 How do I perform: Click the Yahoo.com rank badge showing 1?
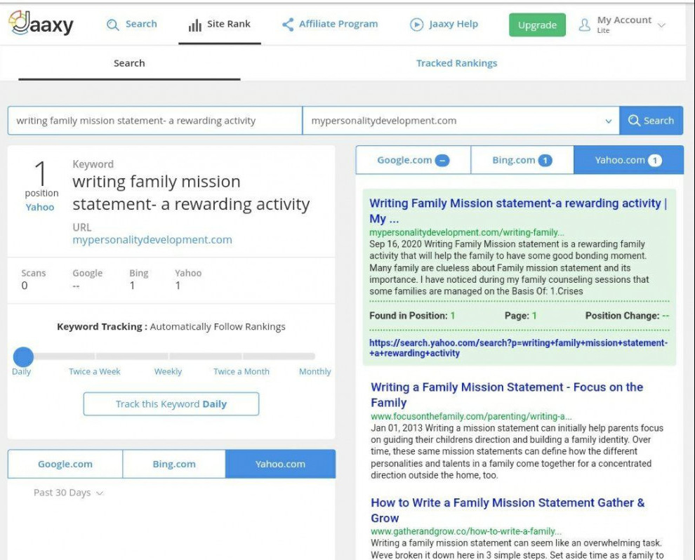point(655,161)
